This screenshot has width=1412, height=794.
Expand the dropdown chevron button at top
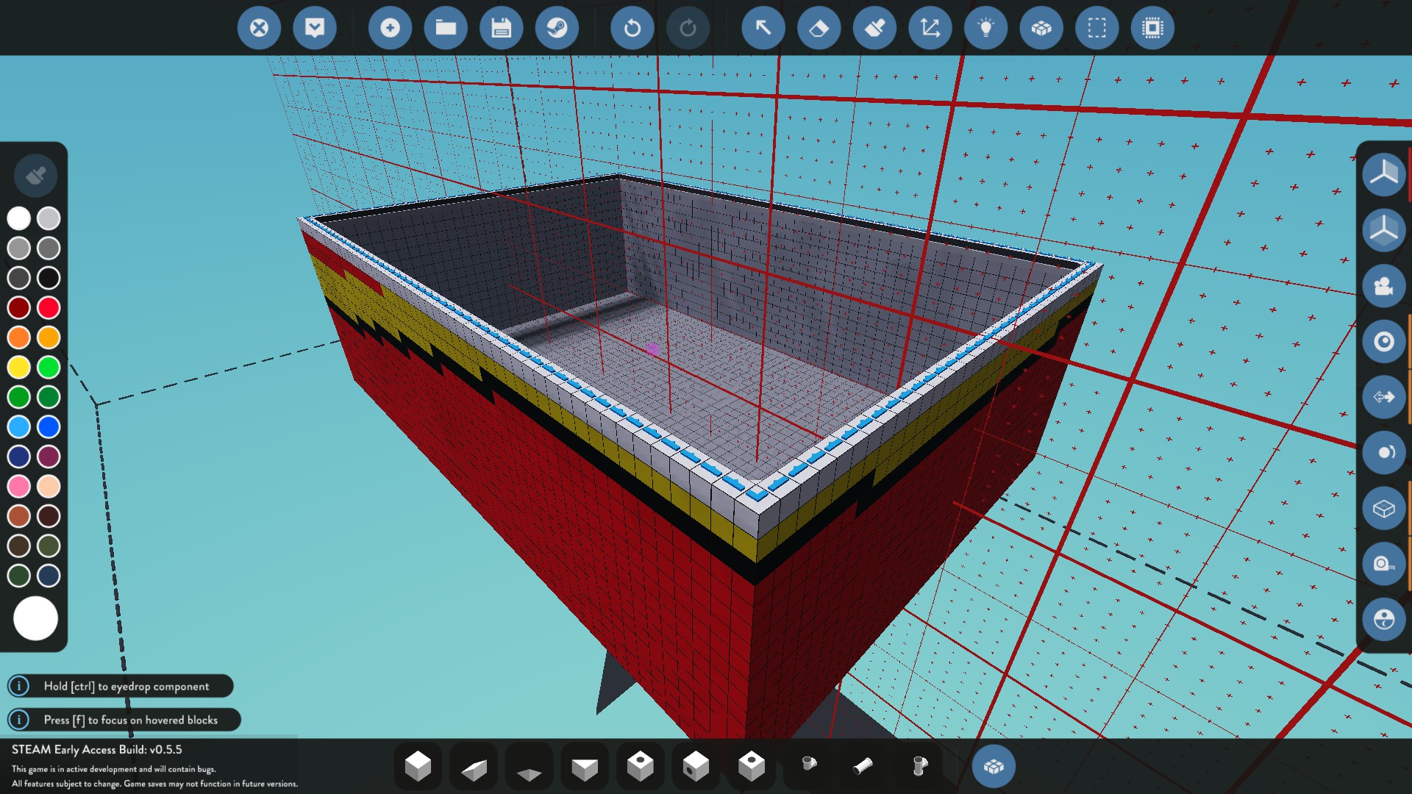point(315,29)
